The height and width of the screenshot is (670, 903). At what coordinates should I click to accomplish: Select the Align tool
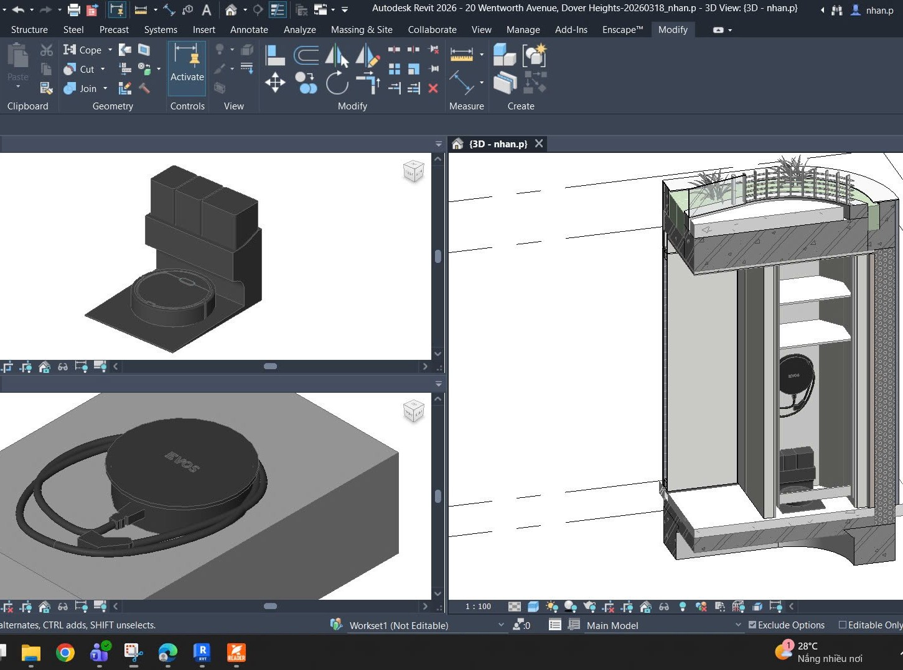[275, 56]
